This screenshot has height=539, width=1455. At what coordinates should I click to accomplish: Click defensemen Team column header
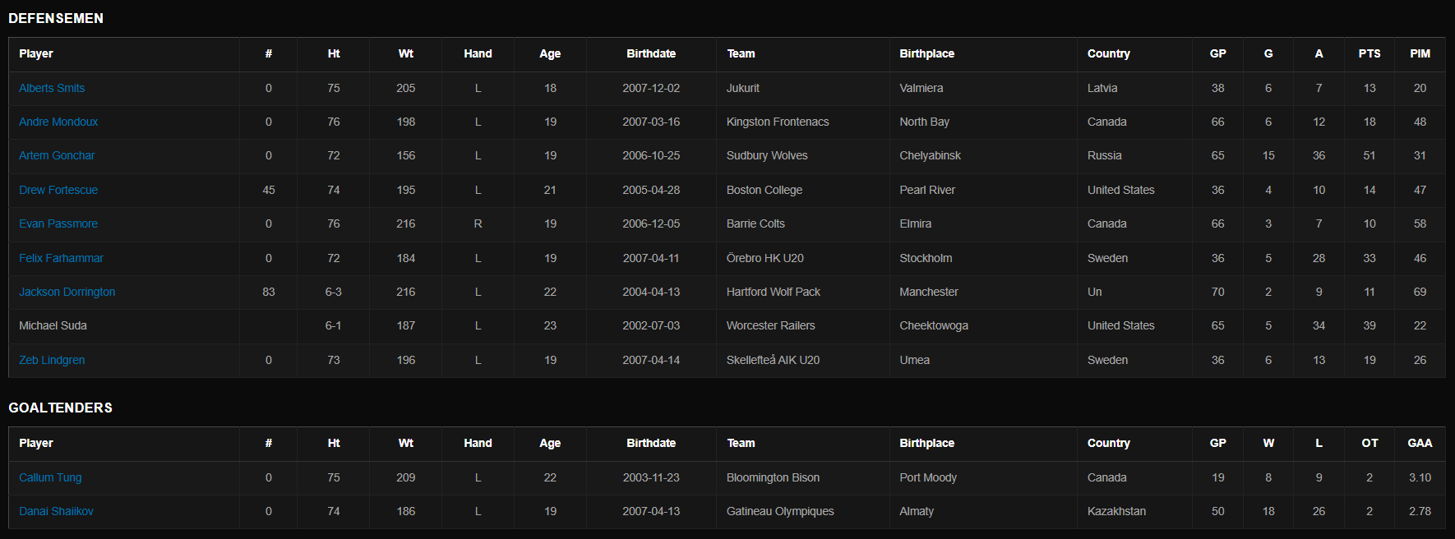(741, 53)
